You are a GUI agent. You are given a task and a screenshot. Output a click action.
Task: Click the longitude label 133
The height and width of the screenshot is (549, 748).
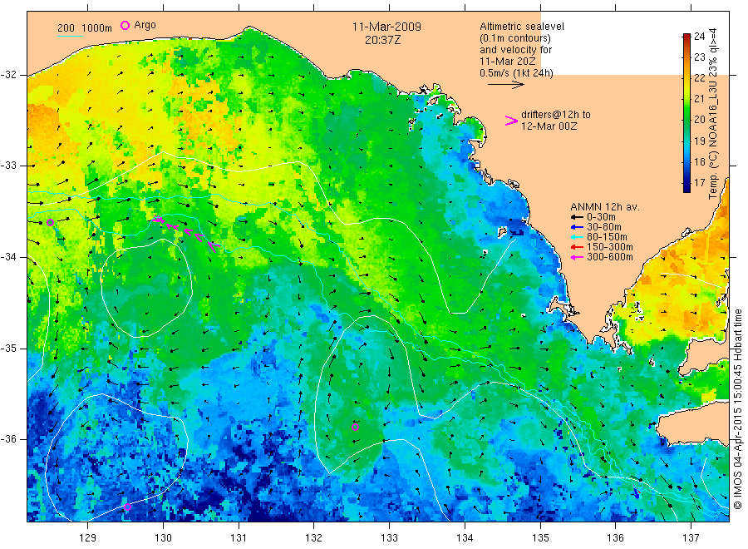[x=389, y=538]
